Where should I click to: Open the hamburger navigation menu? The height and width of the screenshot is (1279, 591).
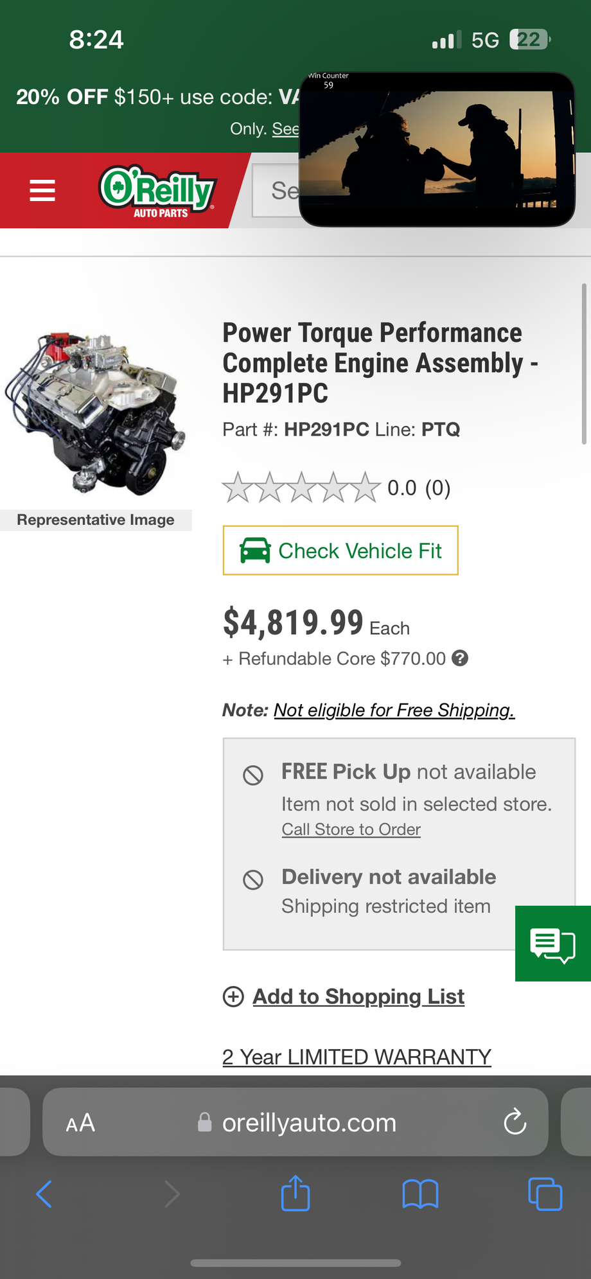tap(42, 191)
